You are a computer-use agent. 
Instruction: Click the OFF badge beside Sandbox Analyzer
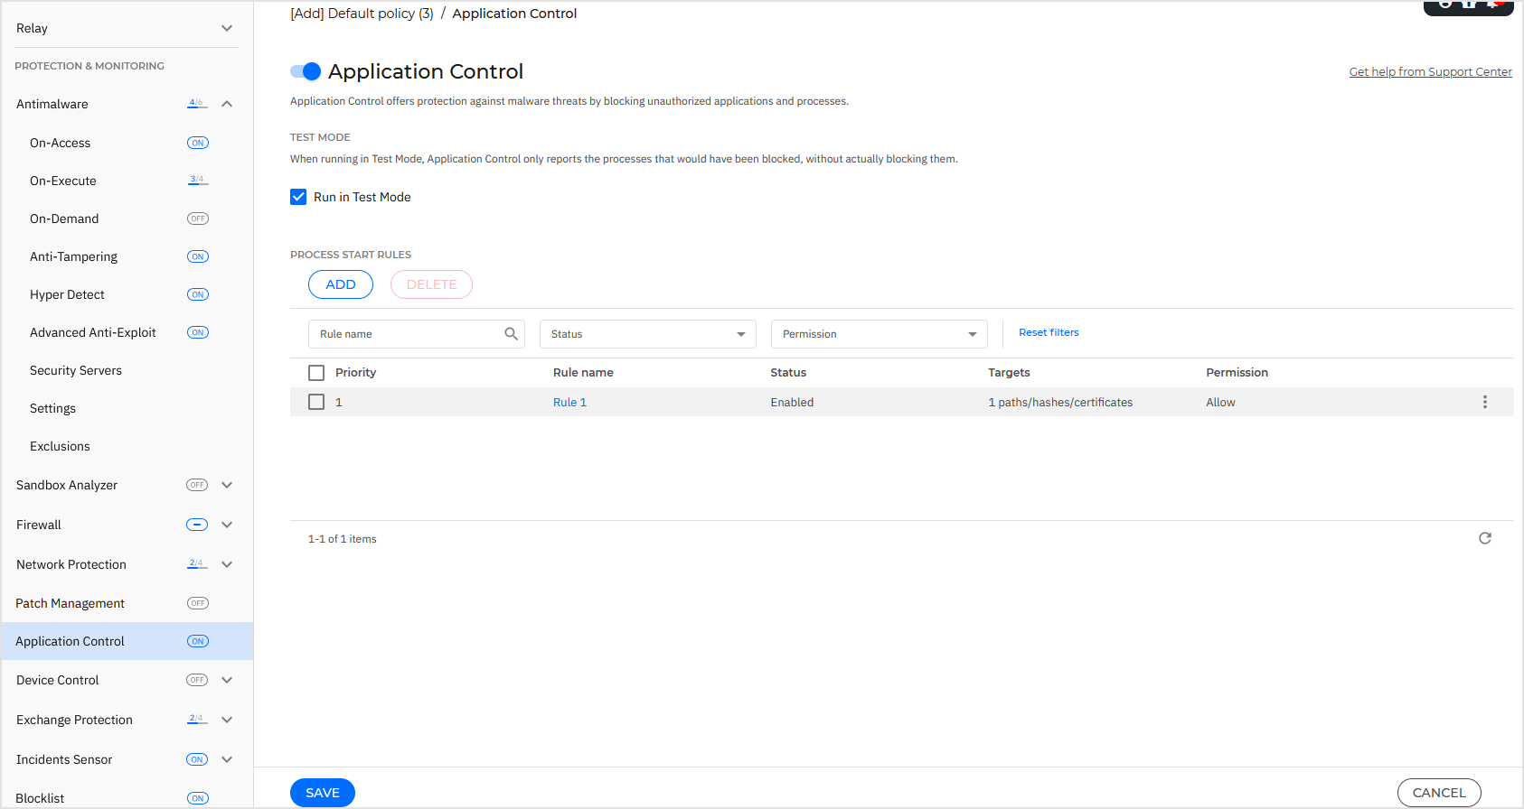click(x=197, y=485)
